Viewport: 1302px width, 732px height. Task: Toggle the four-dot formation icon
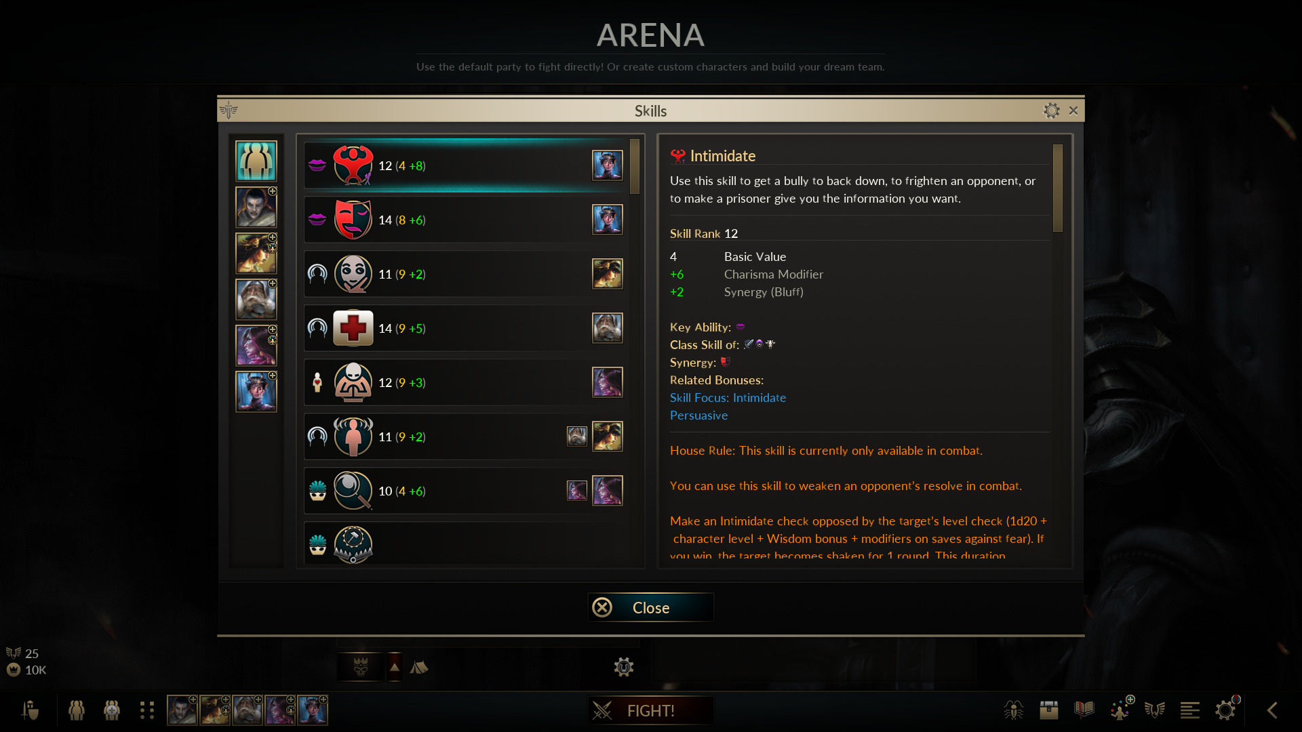[x=147, y=710]
